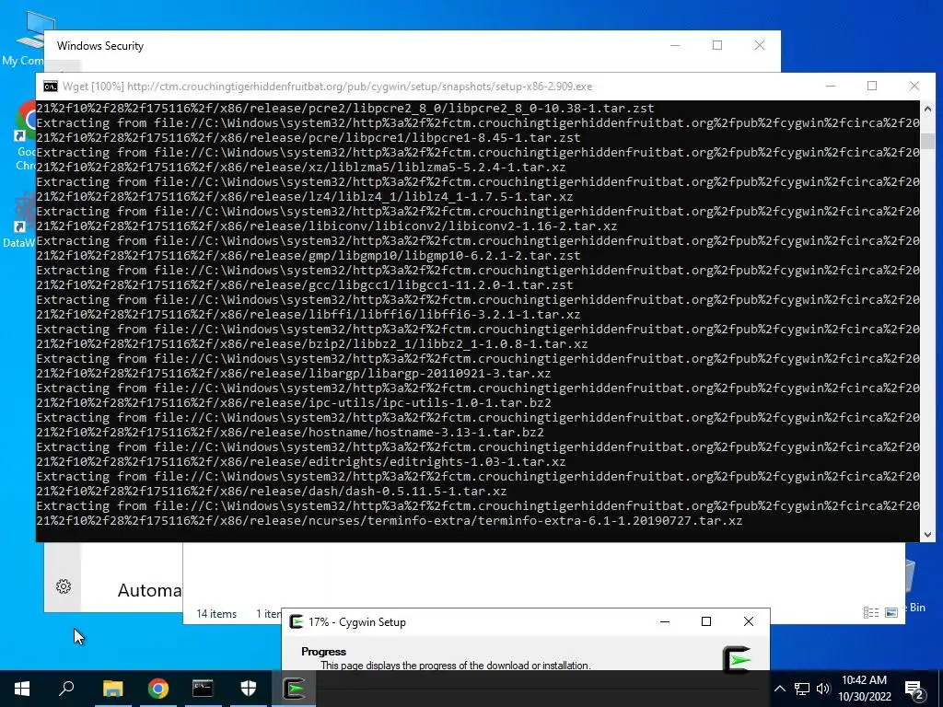The image size is (943, 707).
Task: Click the libgcc1-11.2.0-1.tar.zst console line
Action: (305, 285)
